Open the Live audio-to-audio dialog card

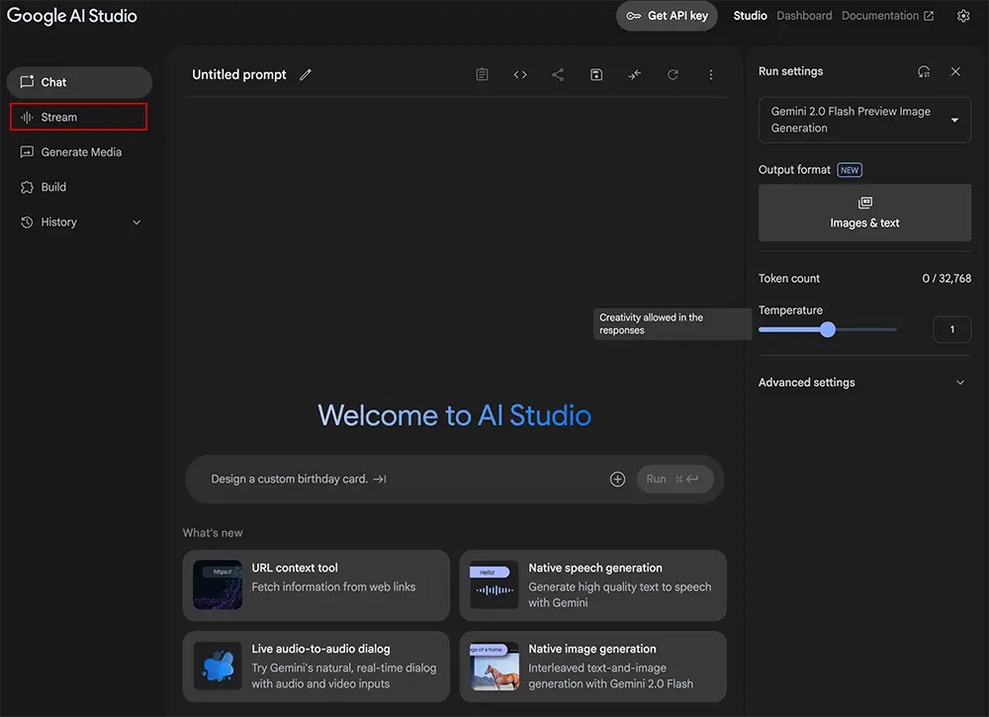[x=316, y=666]
